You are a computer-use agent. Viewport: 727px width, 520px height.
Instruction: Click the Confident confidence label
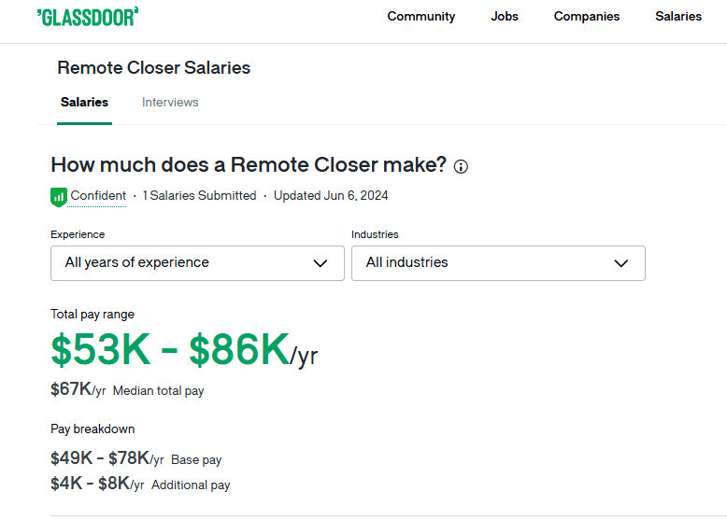[x=98, y=196]
